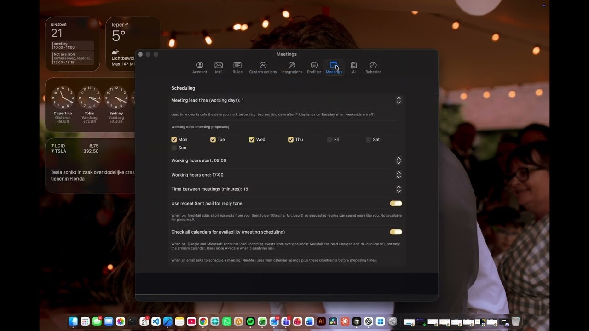589x331 pixels.
Task: Open the Trash in the dock
Action: (x=515, y=321)
